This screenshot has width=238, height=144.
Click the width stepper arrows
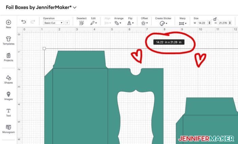tap(209, 23)
